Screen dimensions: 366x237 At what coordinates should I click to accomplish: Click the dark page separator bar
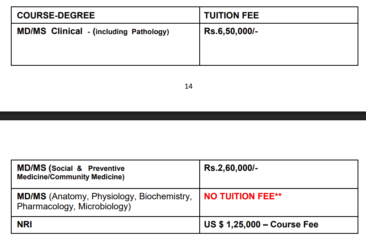[183, 116]
